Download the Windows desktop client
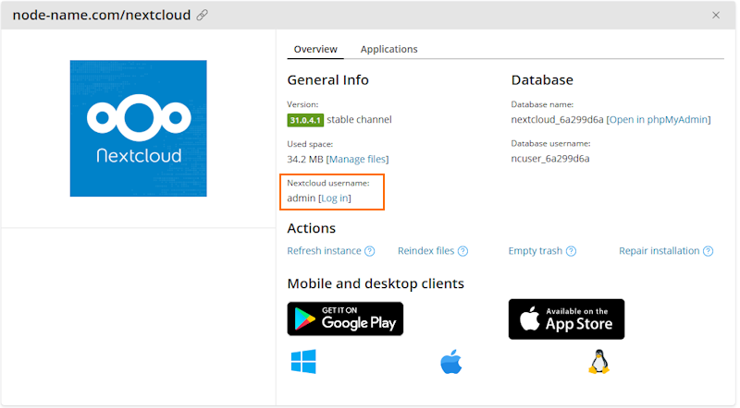The height and width of the screenshot is (408, 740). pos(303,361)
